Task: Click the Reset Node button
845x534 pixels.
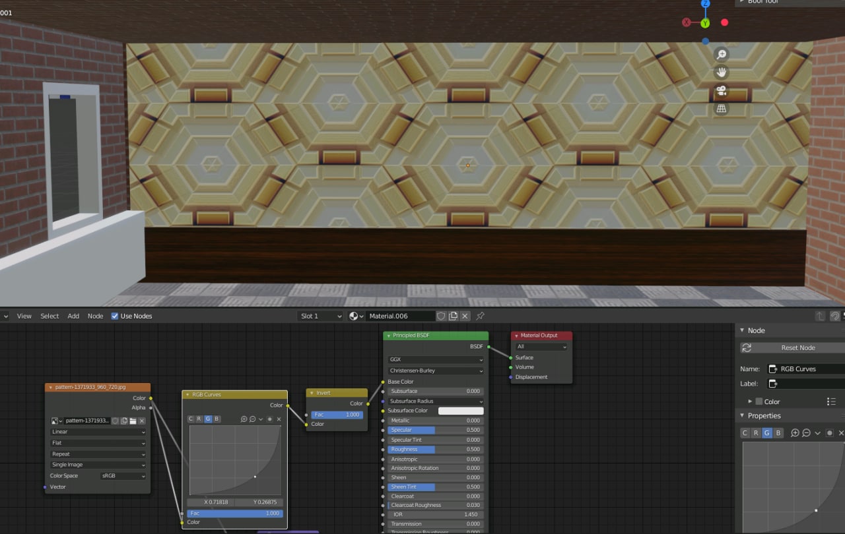Action: [x=792, y=347]
